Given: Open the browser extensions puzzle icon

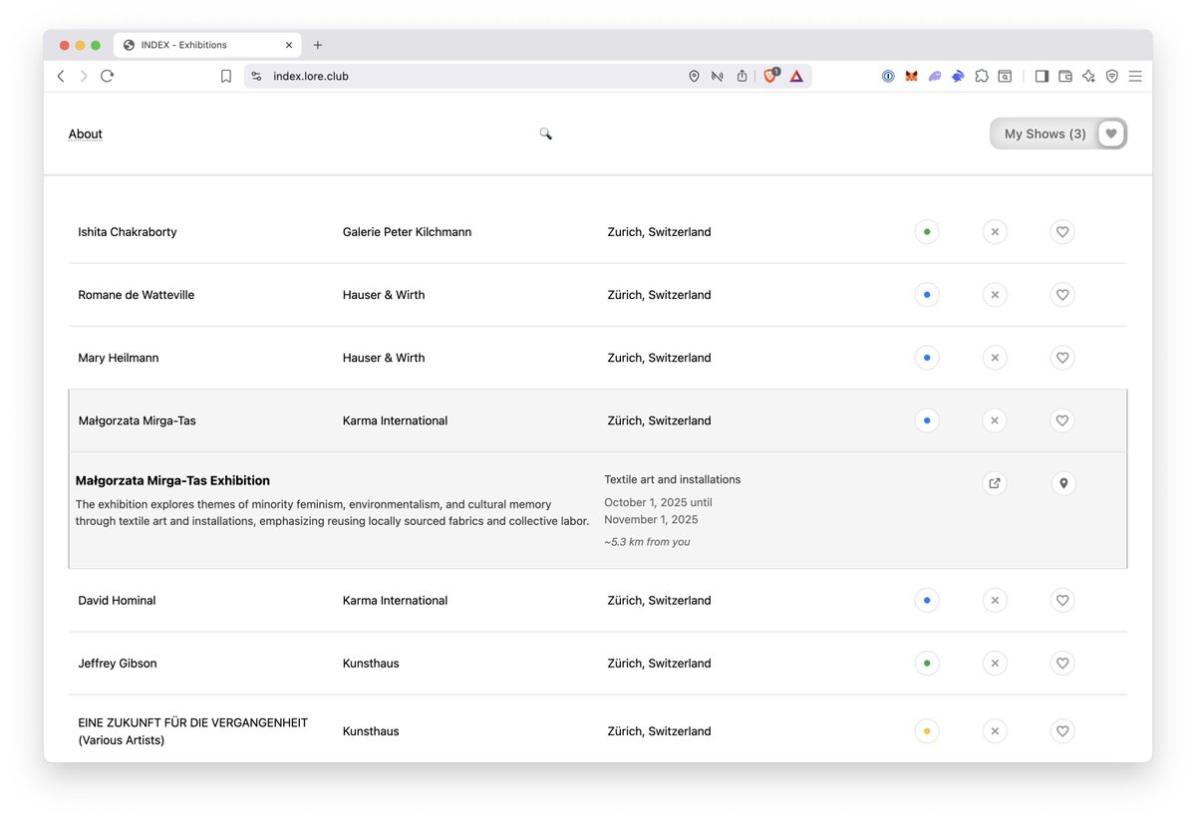Looking at the screenshot, I should [982, 76].
